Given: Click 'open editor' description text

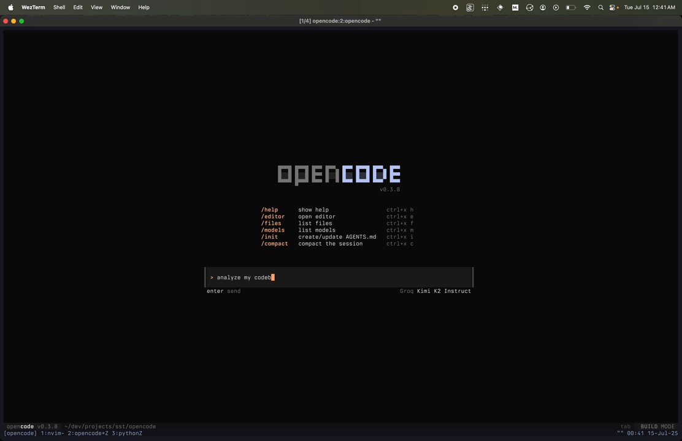Looking at the screenshot, I should coord(316,216).
